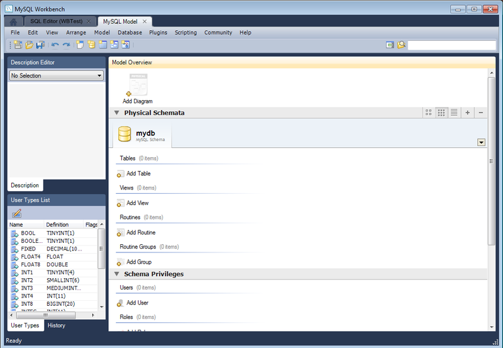Click the INT8 type icon
This screenshot has height=348, width=503.
(14, 304)
